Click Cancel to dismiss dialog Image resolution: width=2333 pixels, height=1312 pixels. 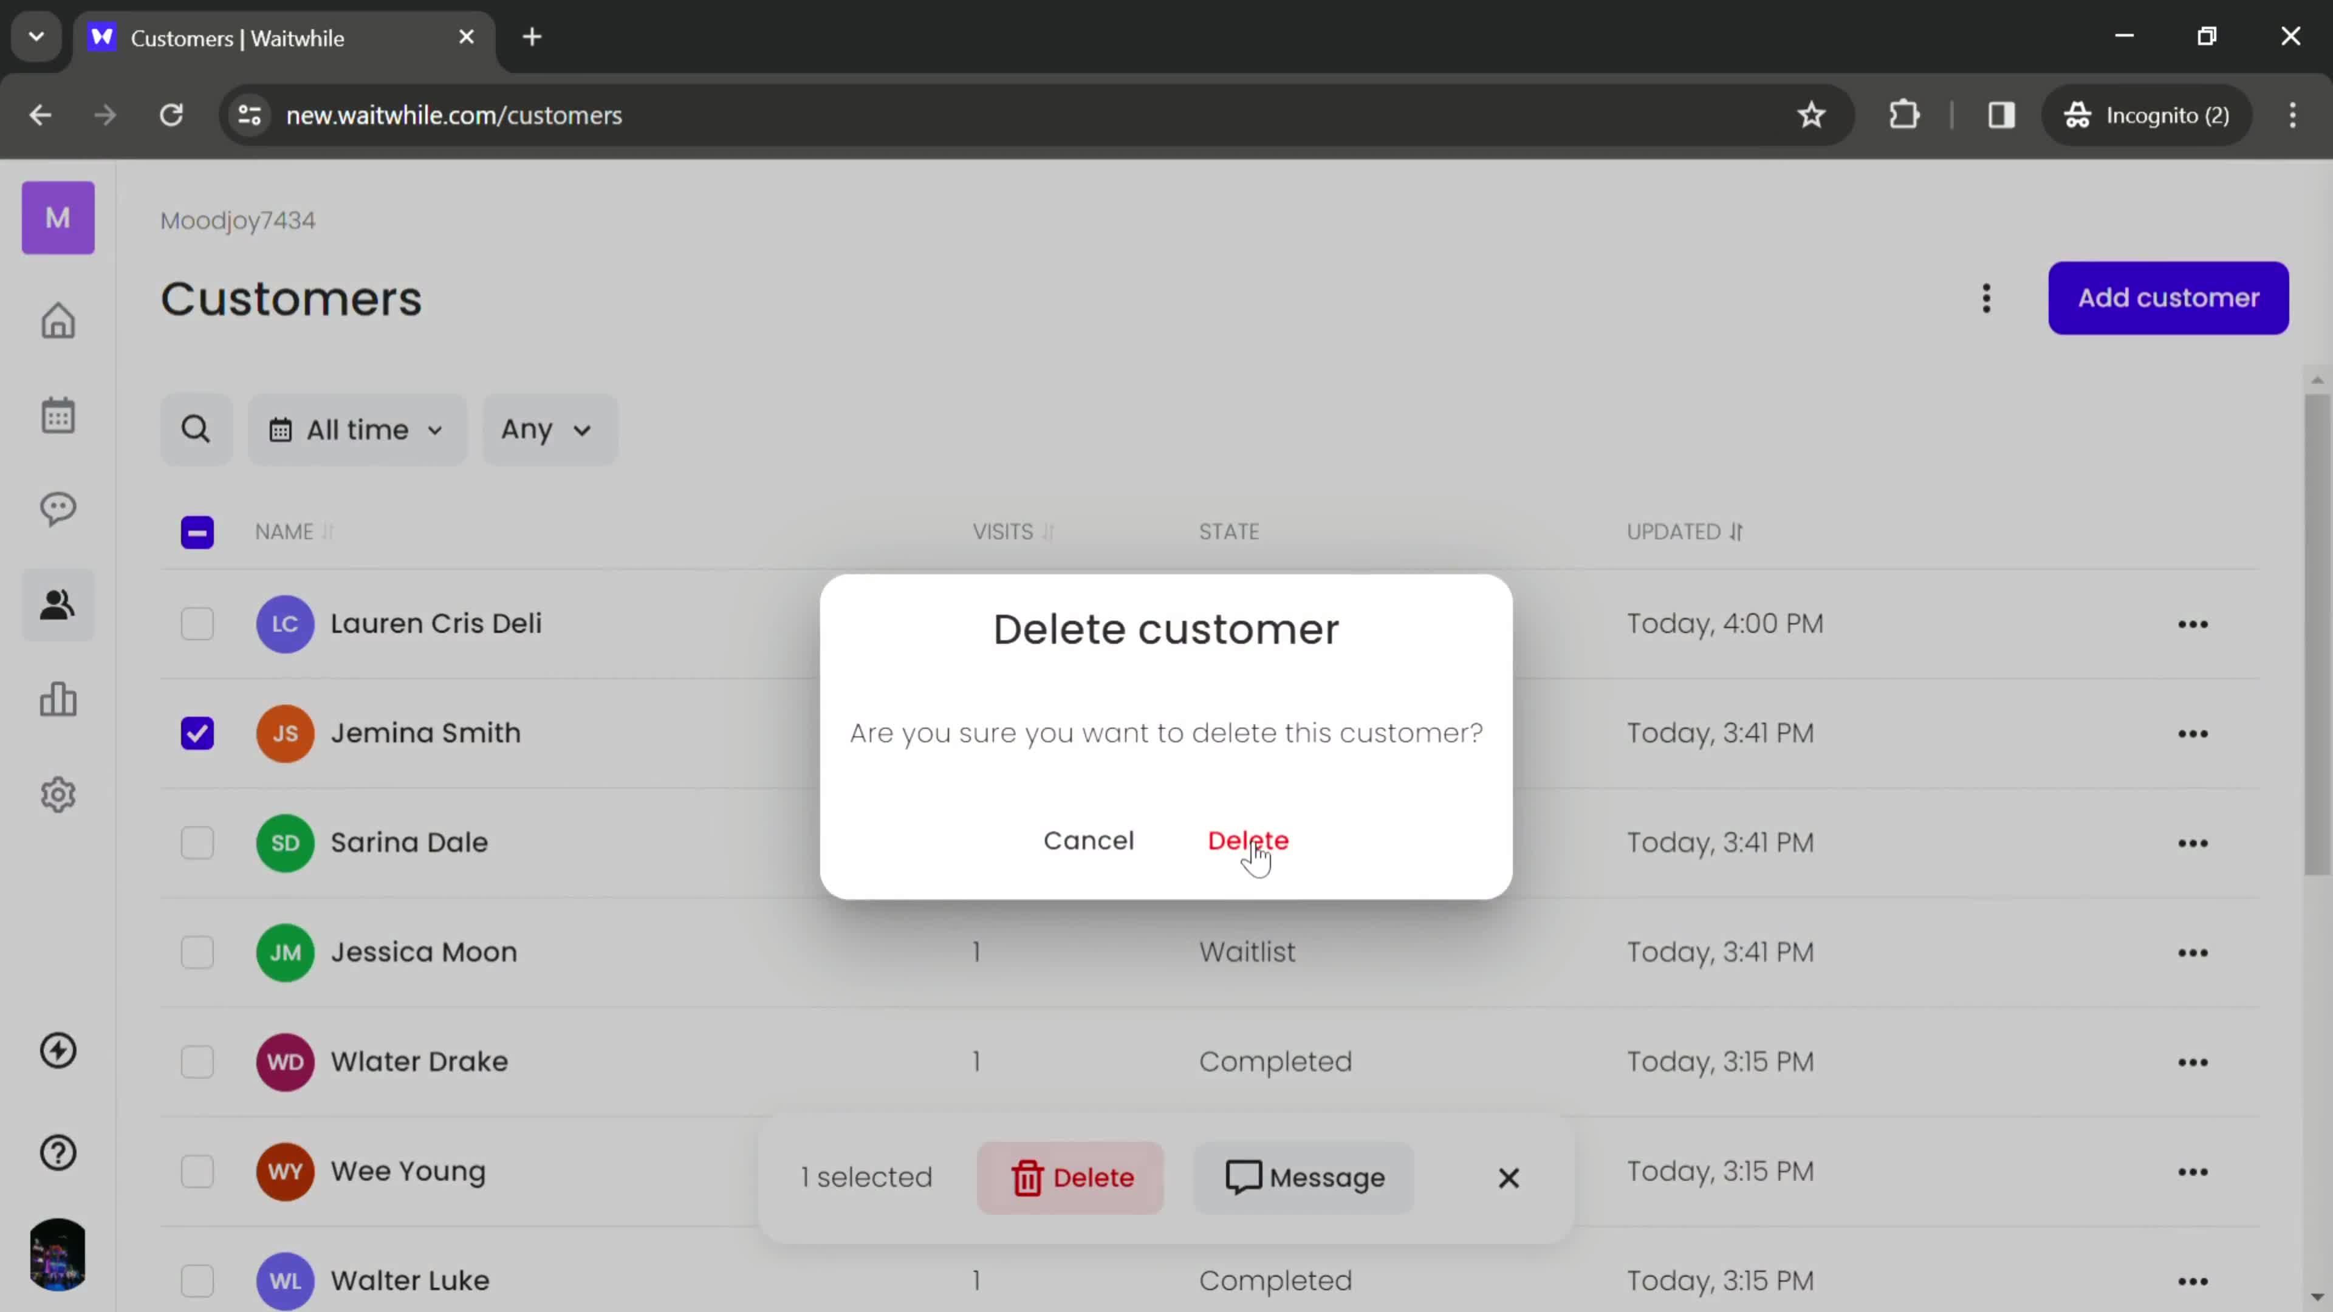pyautogui.click(x=1089, y=839)
